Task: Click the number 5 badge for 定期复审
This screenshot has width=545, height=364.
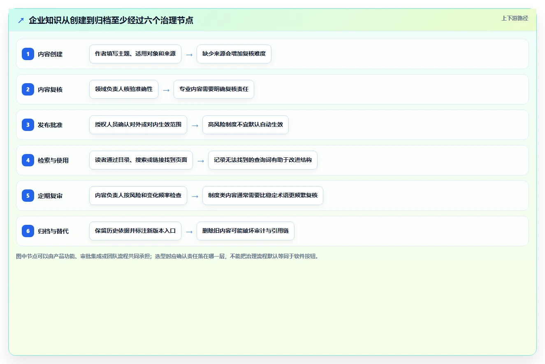Action: coord(28,196)
